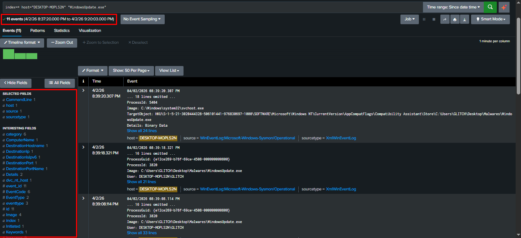Open the Visualization tab
This screenshot has height=238, width=521.
click(89, 30)
